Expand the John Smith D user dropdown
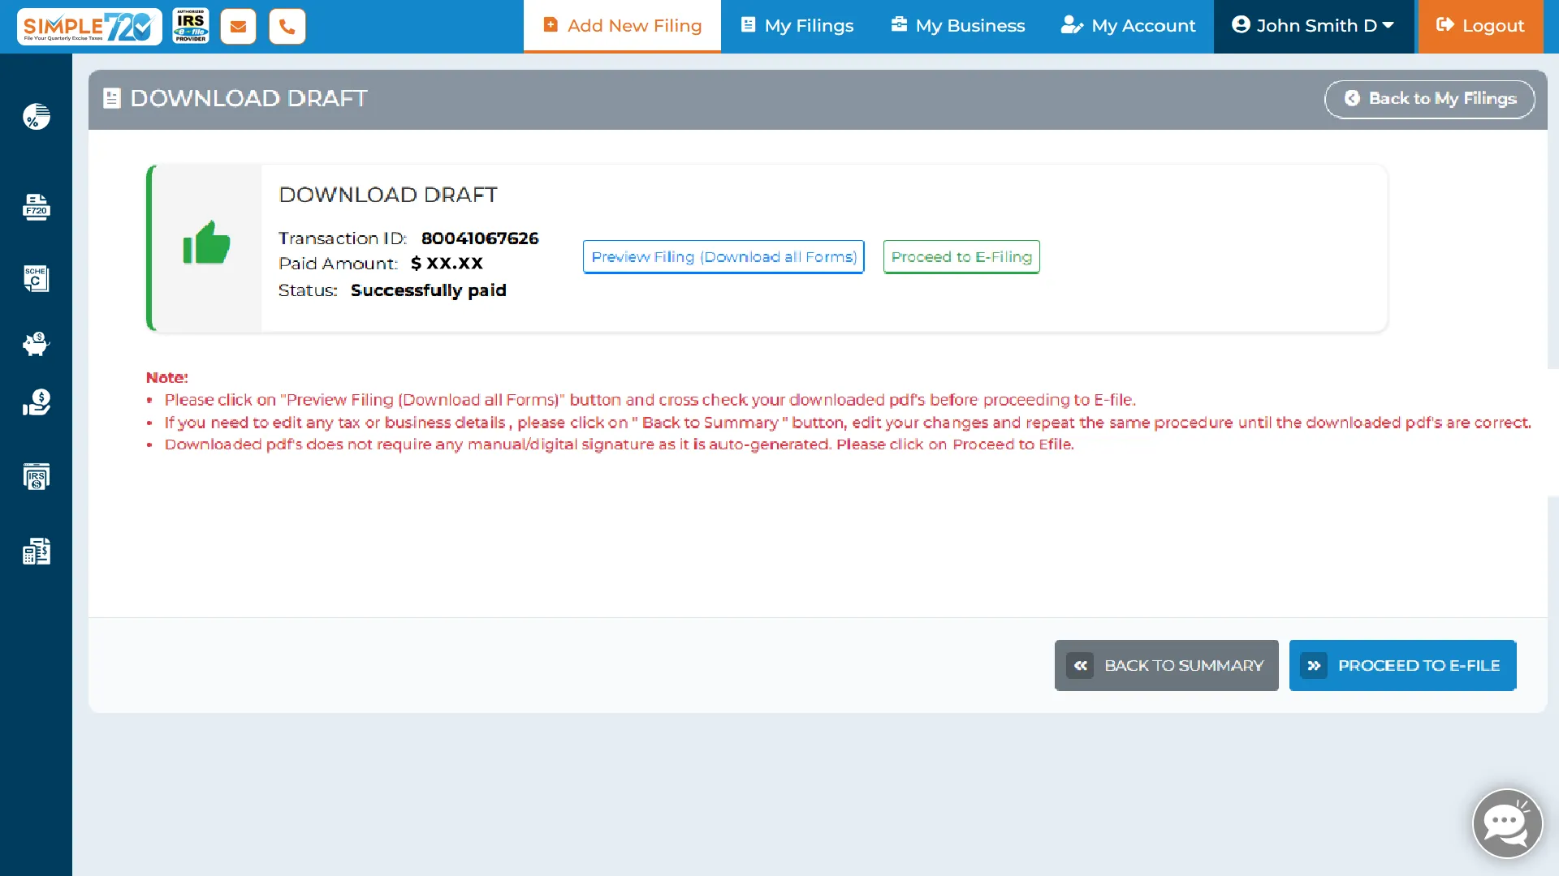Viewport: 1559px width, 876px height. pos(1313,26)
